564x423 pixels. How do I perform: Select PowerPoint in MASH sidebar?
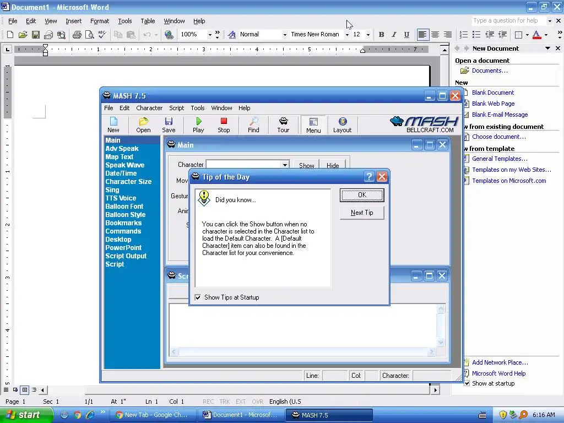pos(123,248)
